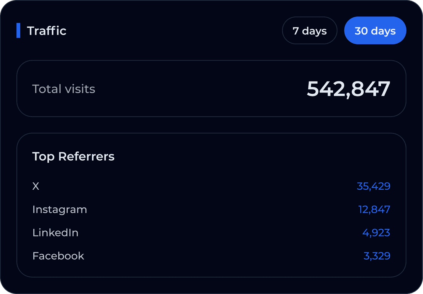Select the 7 days time range button

pos(309,30)
